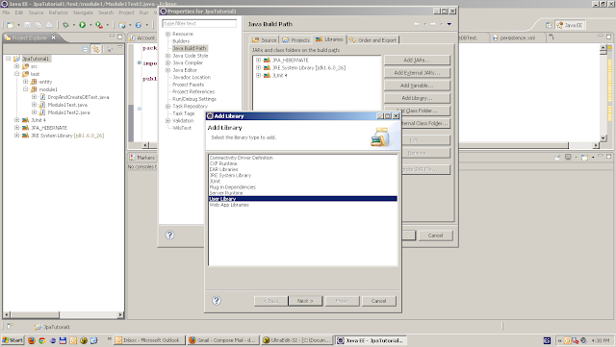The height and width of the screenshot is (347, 616).
Task: Open Chrome from the quick launch bar
Action: point(42,340)
